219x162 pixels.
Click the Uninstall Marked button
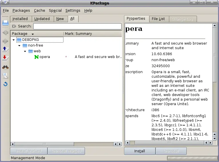tap(66, 151)
